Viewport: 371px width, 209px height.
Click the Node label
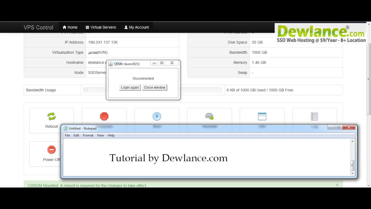79,73
